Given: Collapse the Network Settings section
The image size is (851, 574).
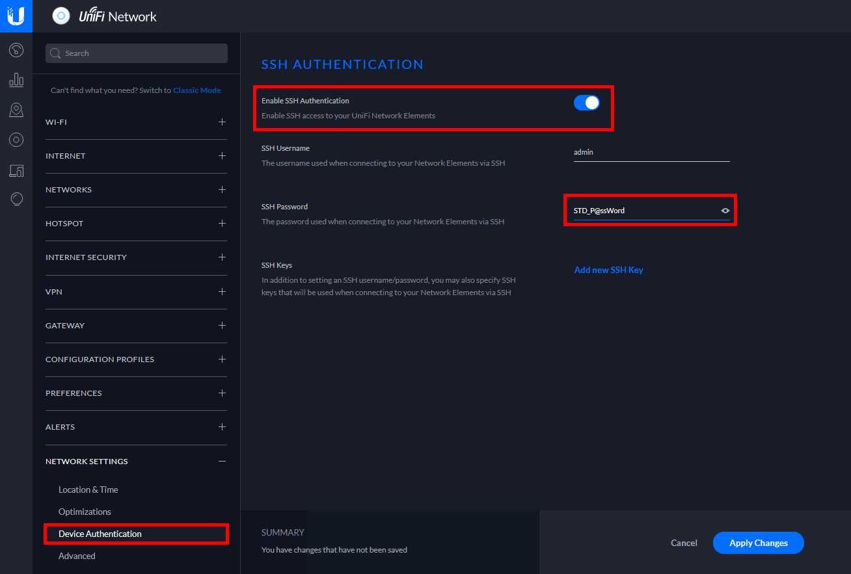Looking at the screenshot, I should (x=222, y=461).
